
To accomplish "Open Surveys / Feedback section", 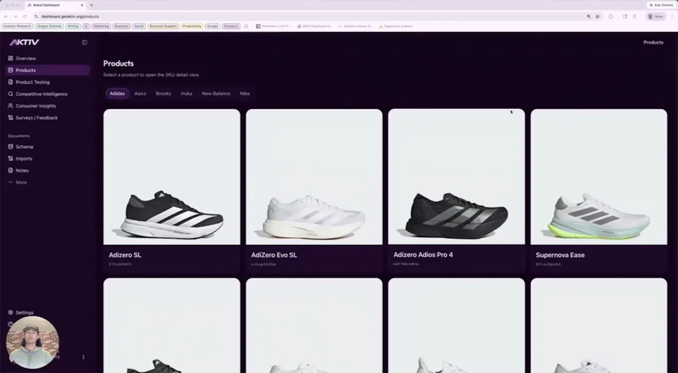I will click(x=36, y=118).
